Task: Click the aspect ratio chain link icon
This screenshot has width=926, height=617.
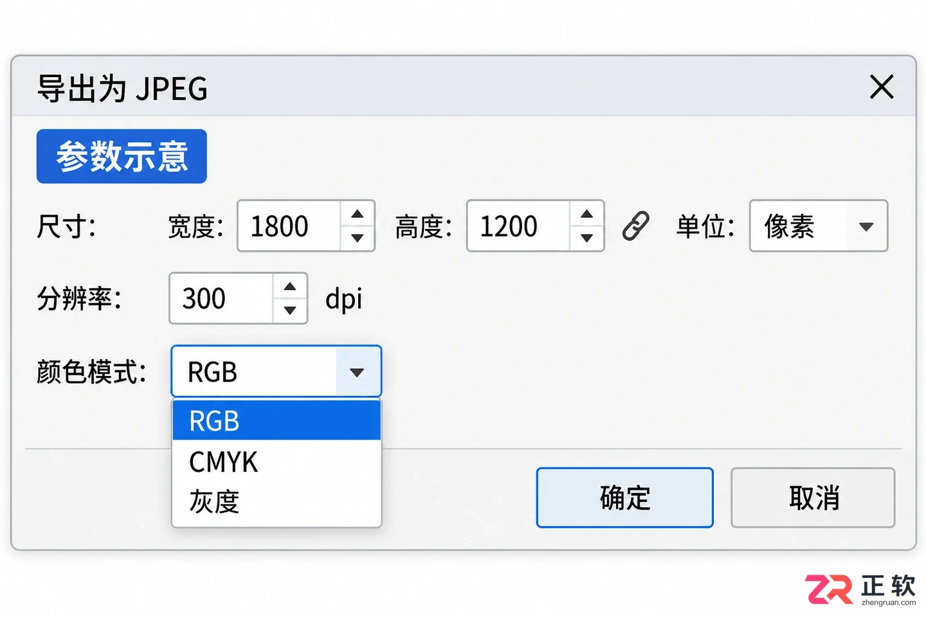Action: (x=636, y=226)
